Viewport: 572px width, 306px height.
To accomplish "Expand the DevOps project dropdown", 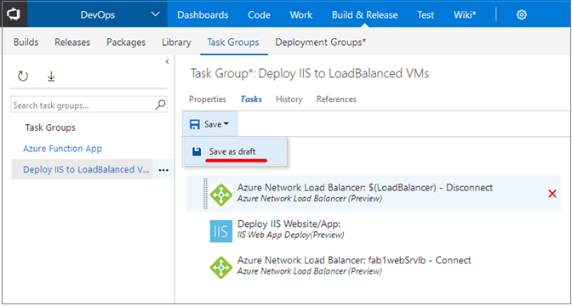I will tap(156, 14).
